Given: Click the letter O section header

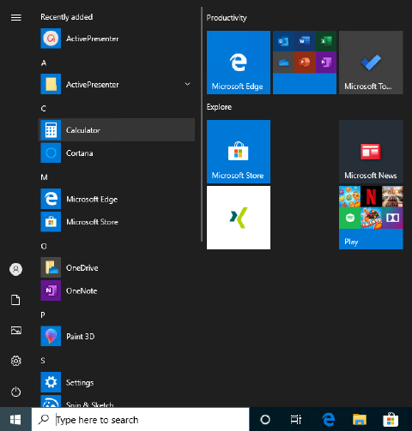Looking at the screenshot, I should [x=44, y=246].
